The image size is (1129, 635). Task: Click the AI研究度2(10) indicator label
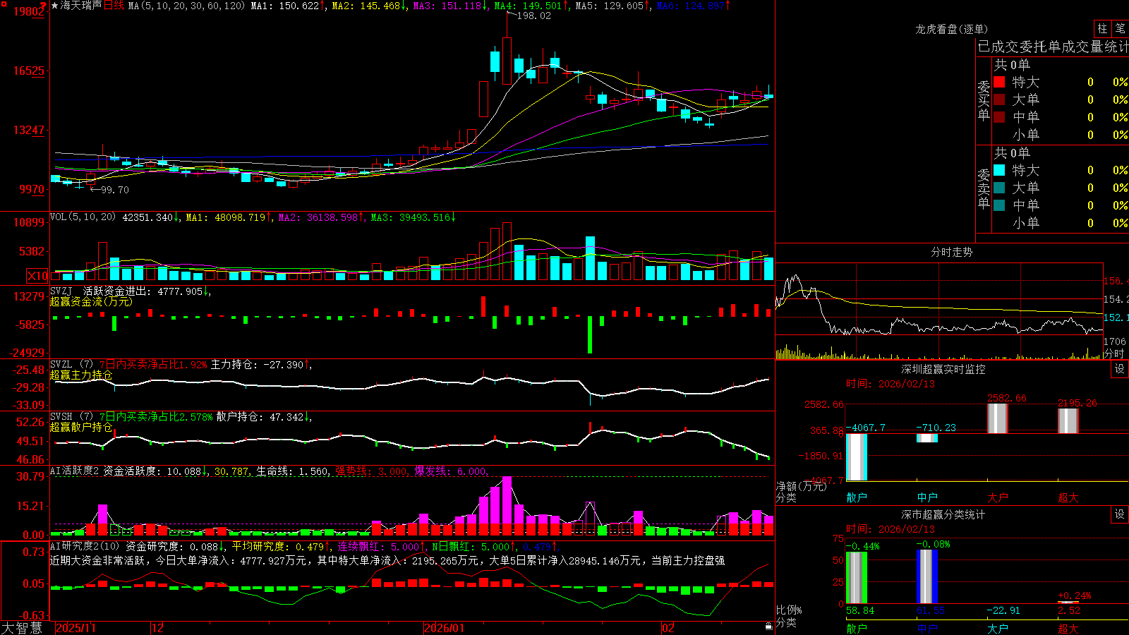pyautogui.click(x=85, y=546)
